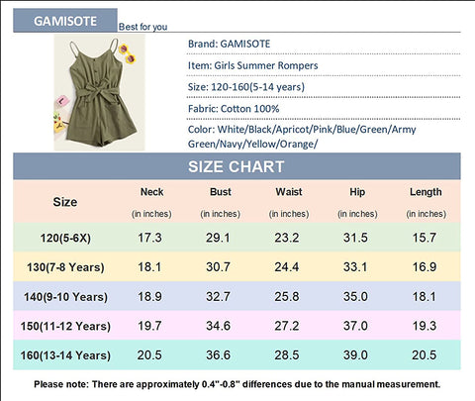Click neck value 20.5 in 160 row

pyautogui.click(x=149, y=355)
